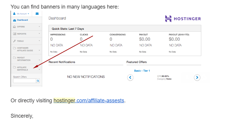The image size is (246, 120).
Task: Click the CLICKS stat label
Action: click(x=84, y=34)
